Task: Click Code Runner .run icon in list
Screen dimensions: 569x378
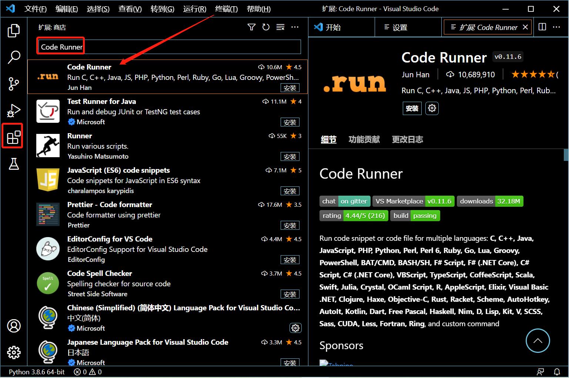Action: point(48,77)
